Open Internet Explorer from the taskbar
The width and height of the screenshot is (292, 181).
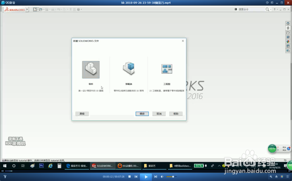point(50,166)
